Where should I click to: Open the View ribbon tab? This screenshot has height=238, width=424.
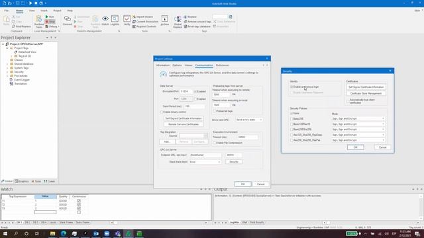point(32,11)
